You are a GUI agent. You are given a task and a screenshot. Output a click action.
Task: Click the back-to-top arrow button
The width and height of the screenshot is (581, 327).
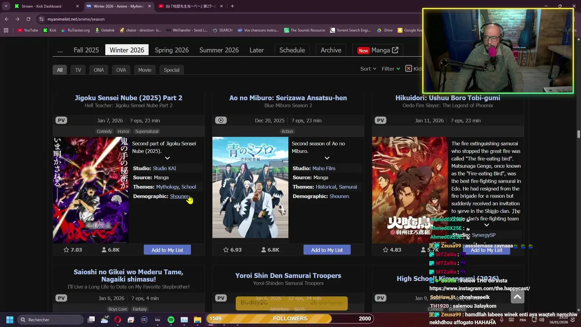click(517, 297)
